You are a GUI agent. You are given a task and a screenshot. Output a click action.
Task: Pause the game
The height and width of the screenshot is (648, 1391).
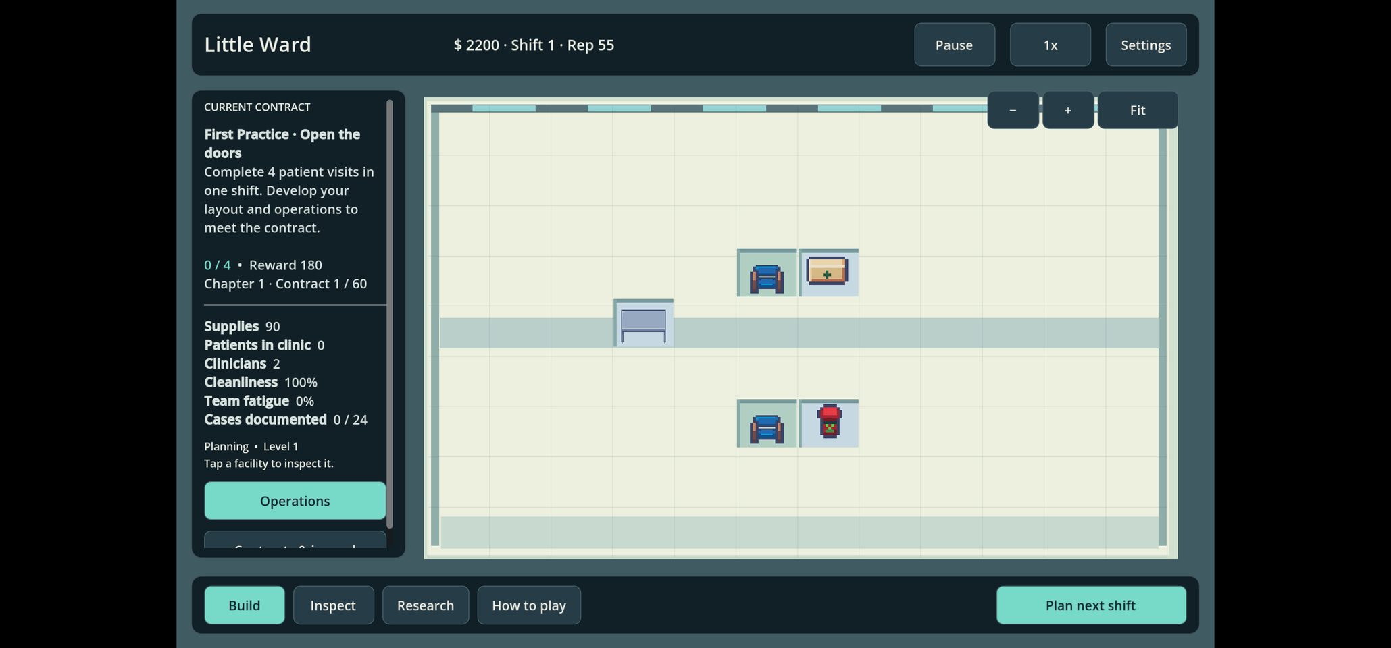[954, 45]
